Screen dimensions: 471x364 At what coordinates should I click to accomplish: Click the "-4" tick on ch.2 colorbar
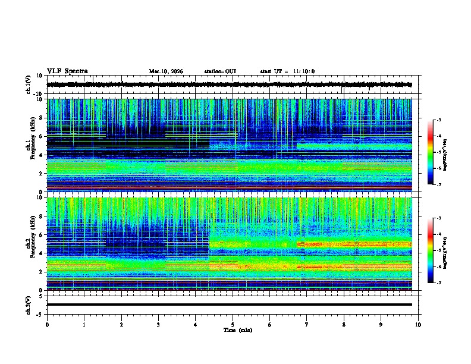(438, 234)
